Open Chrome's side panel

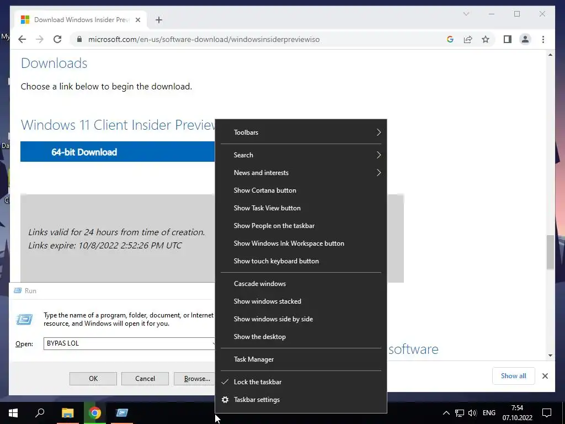508,39
